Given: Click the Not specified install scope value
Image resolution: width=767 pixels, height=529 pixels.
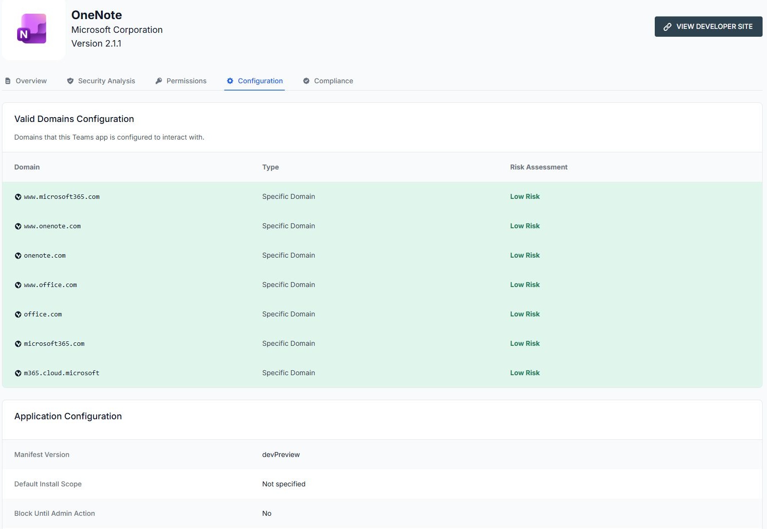Looking at the screenshot, I should [284, 484].
